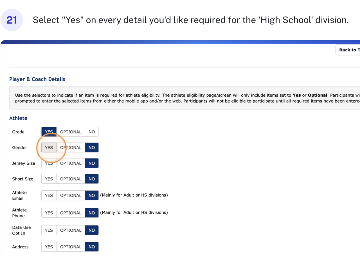Viewport: 360px width, 260px height.
Task: Set Short Size to Optional
Action: point(71,179)
